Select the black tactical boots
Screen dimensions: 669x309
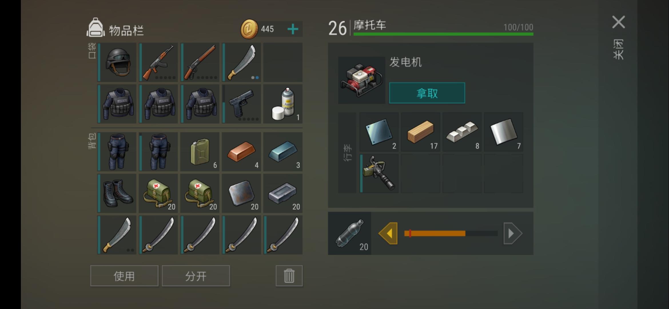tap(117, 193)
